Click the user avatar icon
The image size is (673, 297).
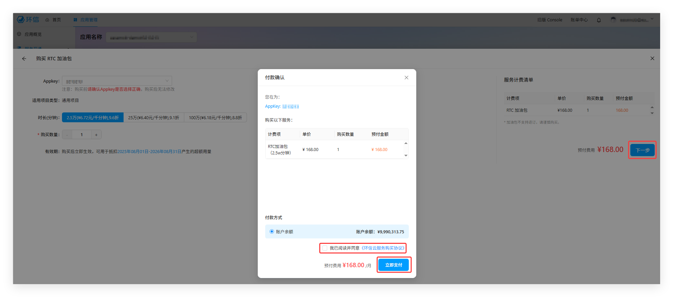point(613,20)
